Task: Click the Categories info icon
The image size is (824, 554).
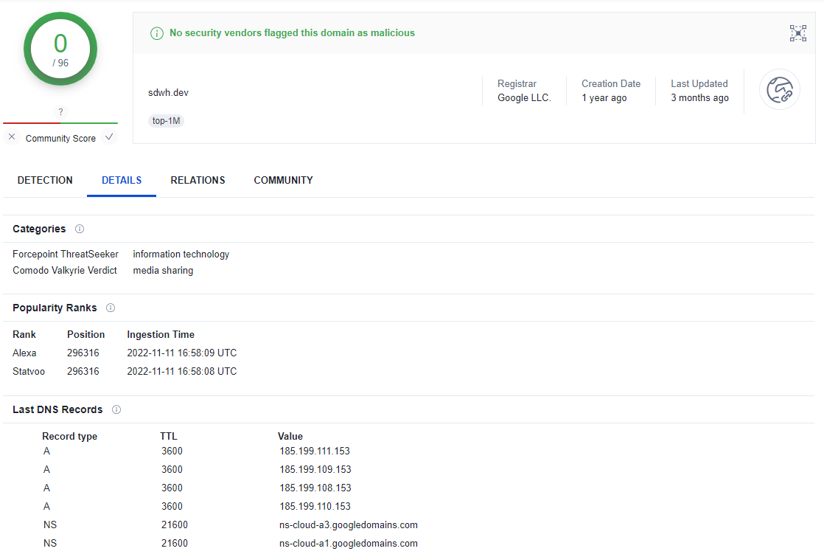Action: pos(80,229)
